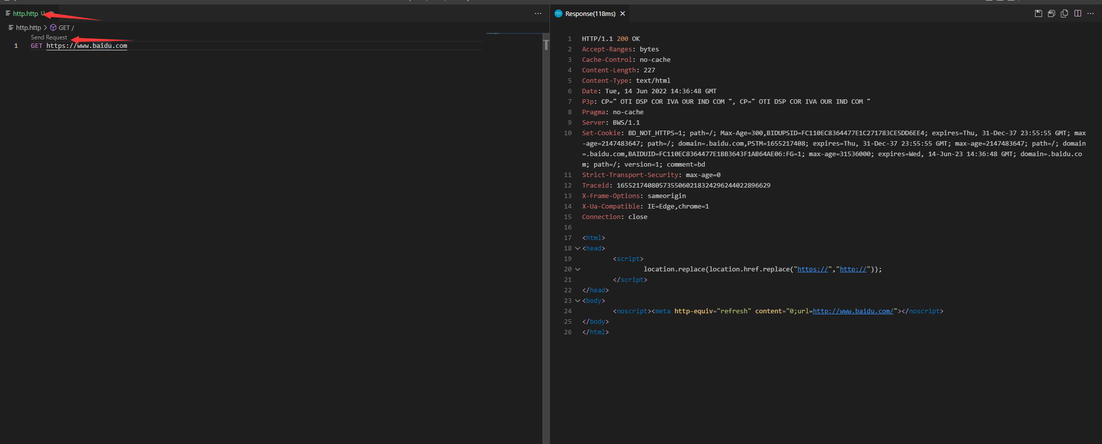Click the opening <html> tag on line 17

tap(593, 238)
